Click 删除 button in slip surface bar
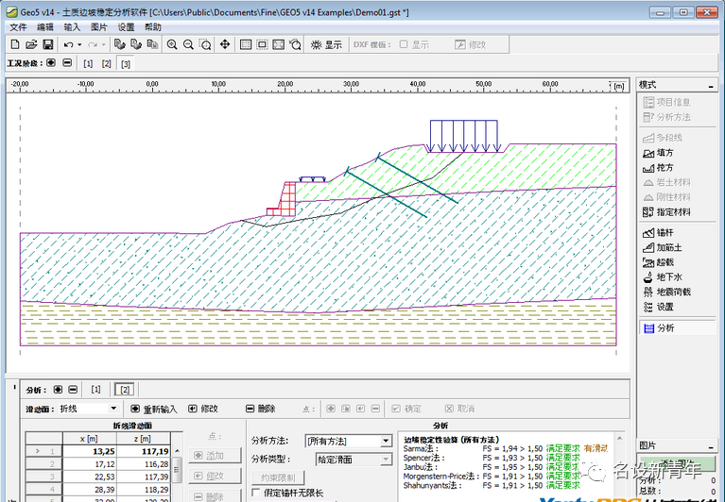Image resolution: width=725 pixels, height=502 pixels. tap(261, 409)
